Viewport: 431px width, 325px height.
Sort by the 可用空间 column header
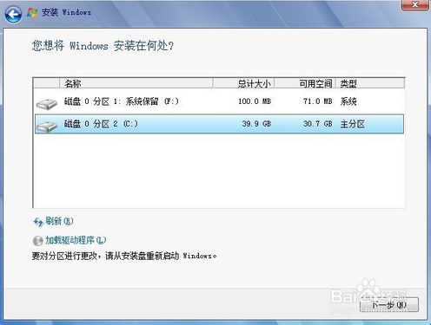305,83
